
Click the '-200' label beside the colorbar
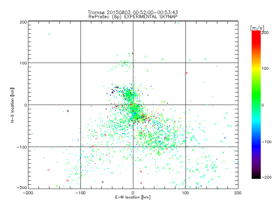pos(266,177)
